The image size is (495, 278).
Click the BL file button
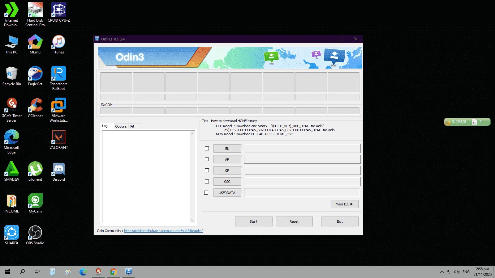click(227, 149)
